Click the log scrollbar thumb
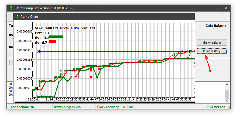Image resolution: width=236 pixels, height=115 pixels. [227, 94]
